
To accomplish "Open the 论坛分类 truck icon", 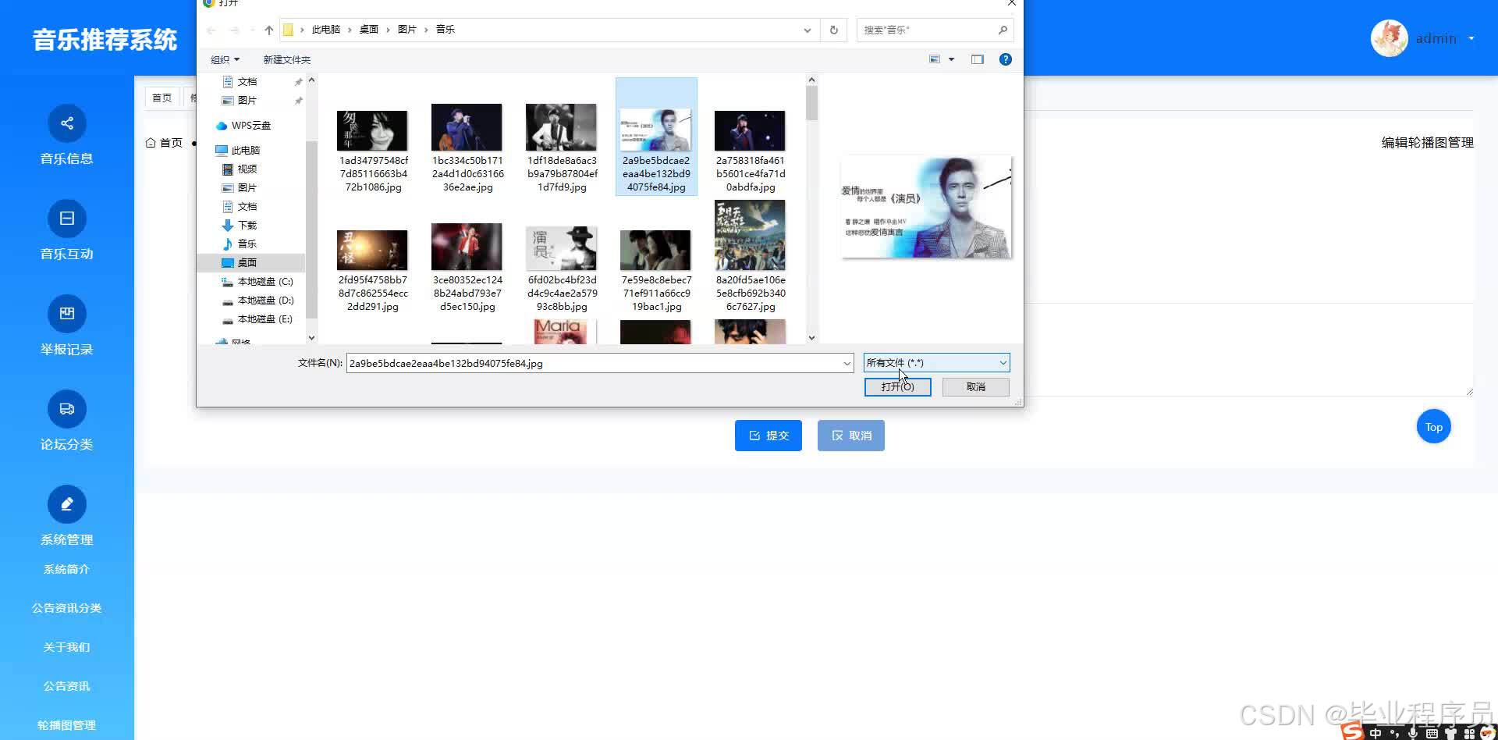I will point(67,409).
